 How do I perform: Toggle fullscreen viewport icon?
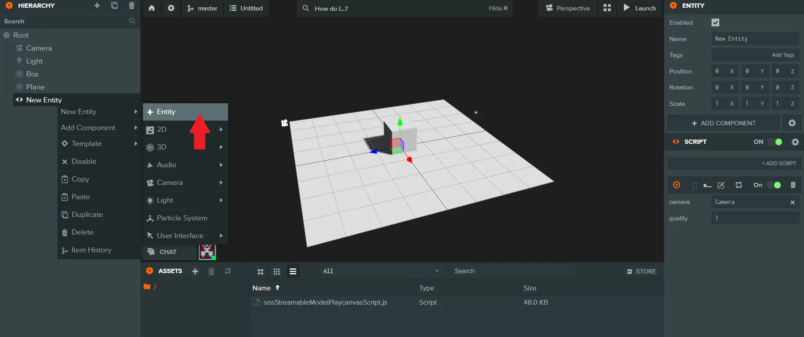(607, 8)
